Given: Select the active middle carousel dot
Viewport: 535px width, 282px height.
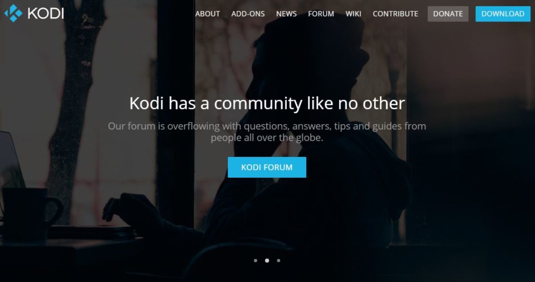Looking at the screenshot, I should 267,261.
